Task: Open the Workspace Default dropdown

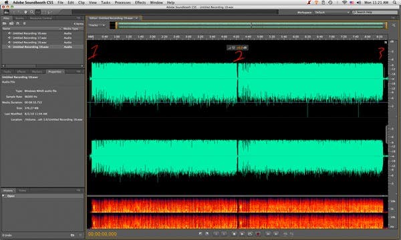Action: click(x=332, y=12)
